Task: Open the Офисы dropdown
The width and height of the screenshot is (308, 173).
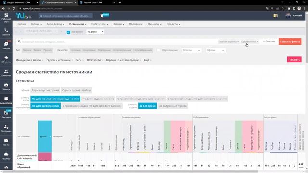Action: [216, 50]
